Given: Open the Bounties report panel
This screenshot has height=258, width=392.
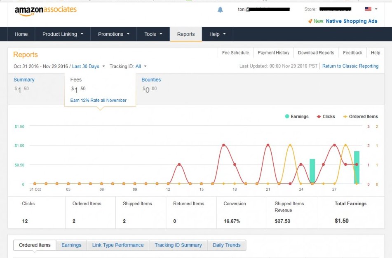Looking at the screenshot, I should 151,85.
